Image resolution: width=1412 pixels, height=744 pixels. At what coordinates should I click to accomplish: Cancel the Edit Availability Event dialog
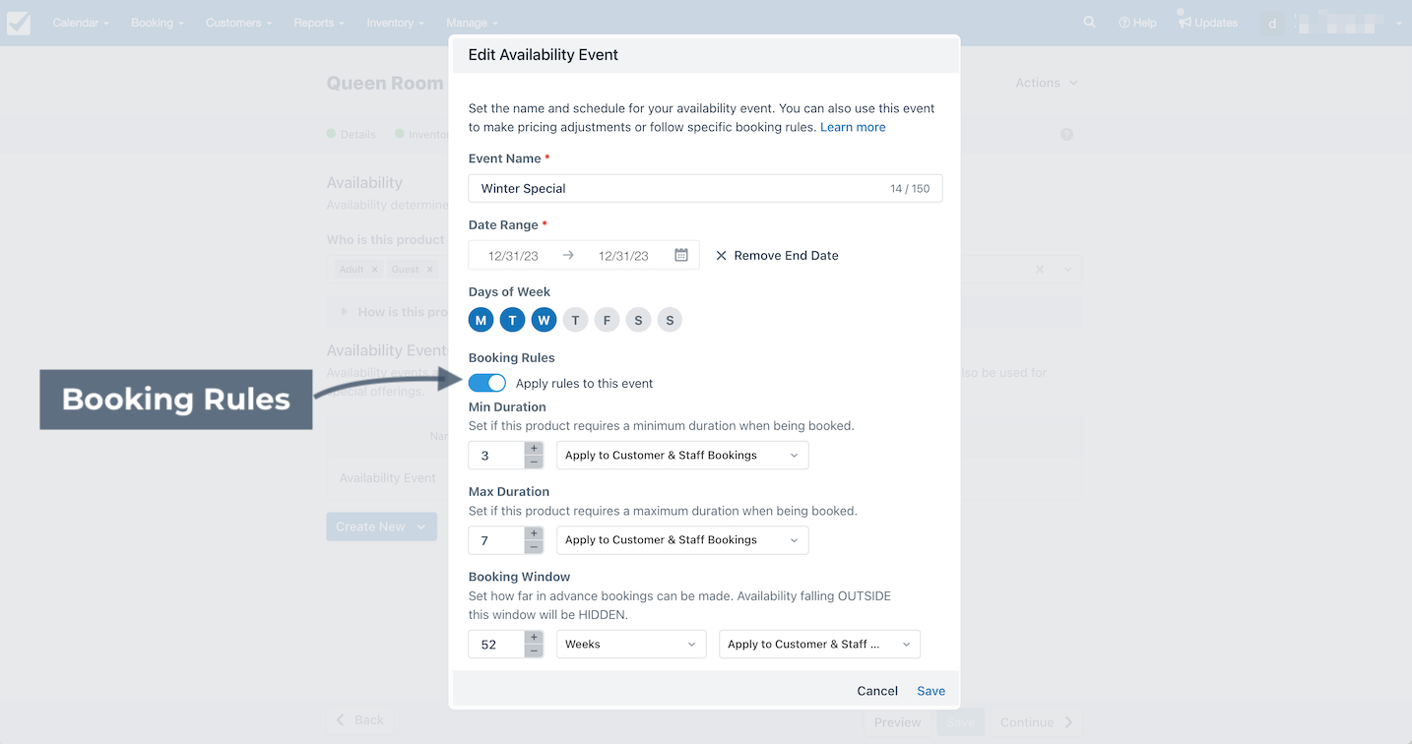(877, 691)
